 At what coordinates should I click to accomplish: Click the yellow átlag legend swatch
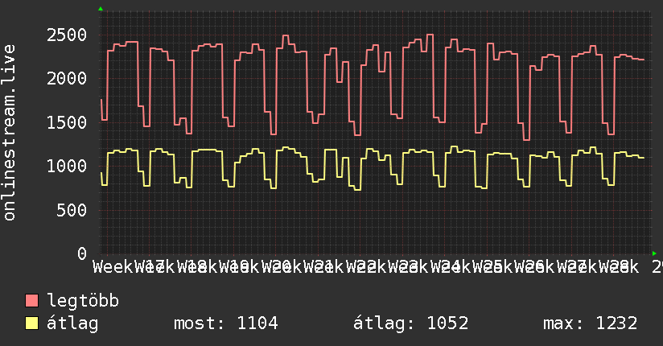pos(31,323)
